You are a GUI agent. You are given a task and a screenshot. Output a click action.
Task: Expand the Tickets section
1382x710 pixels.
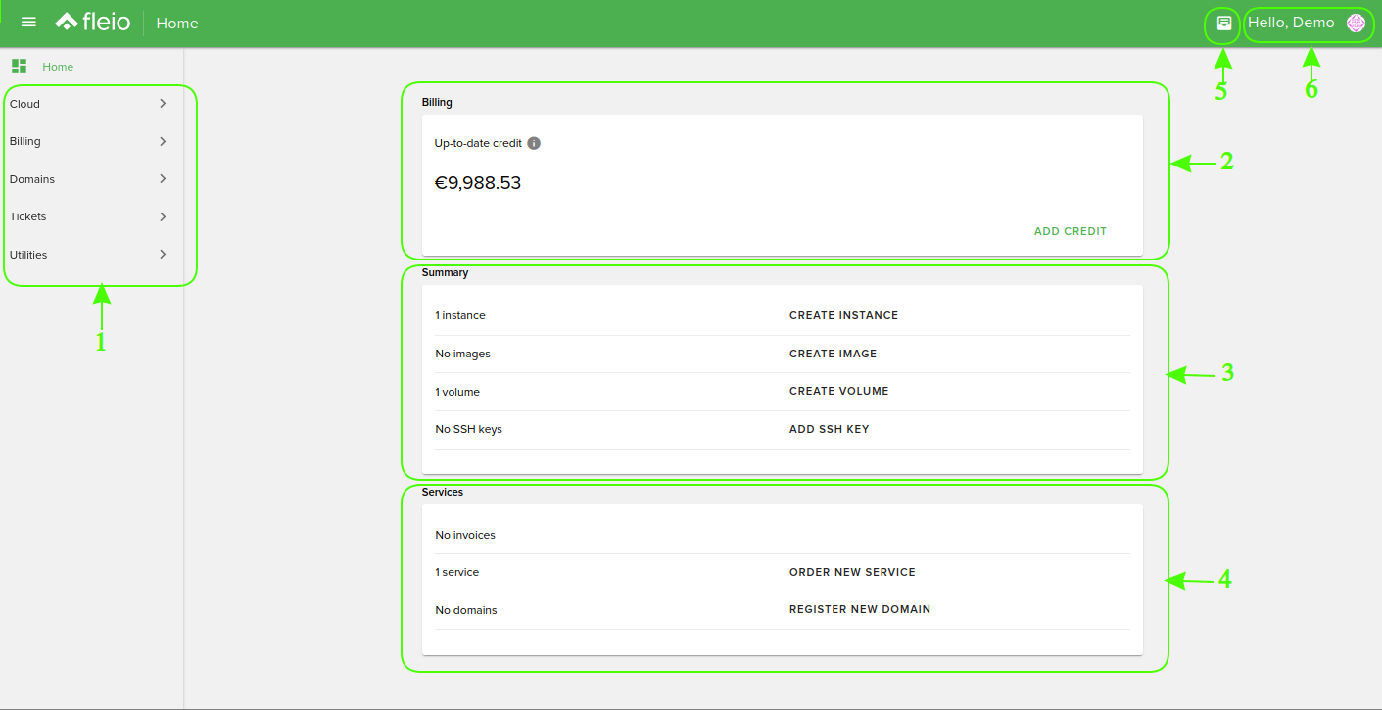[x=88, y=216]
